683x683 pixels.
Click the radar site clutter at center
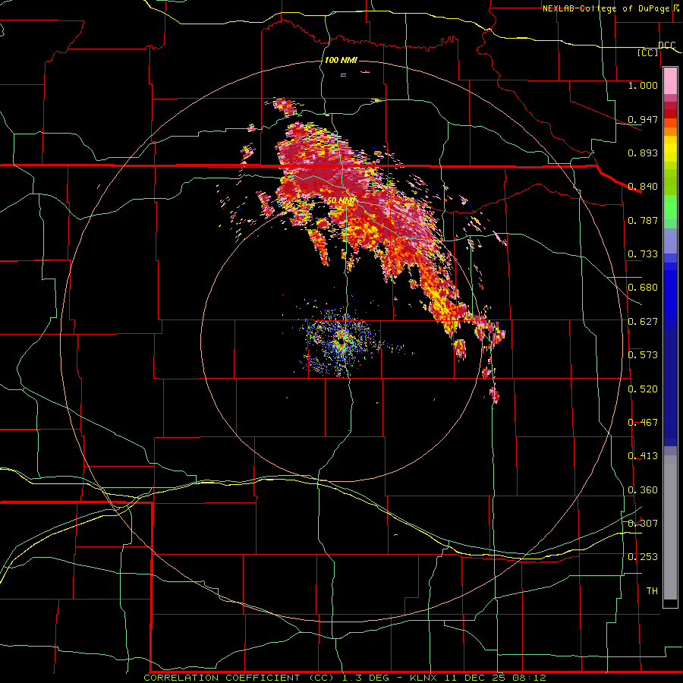pos(341,342)
